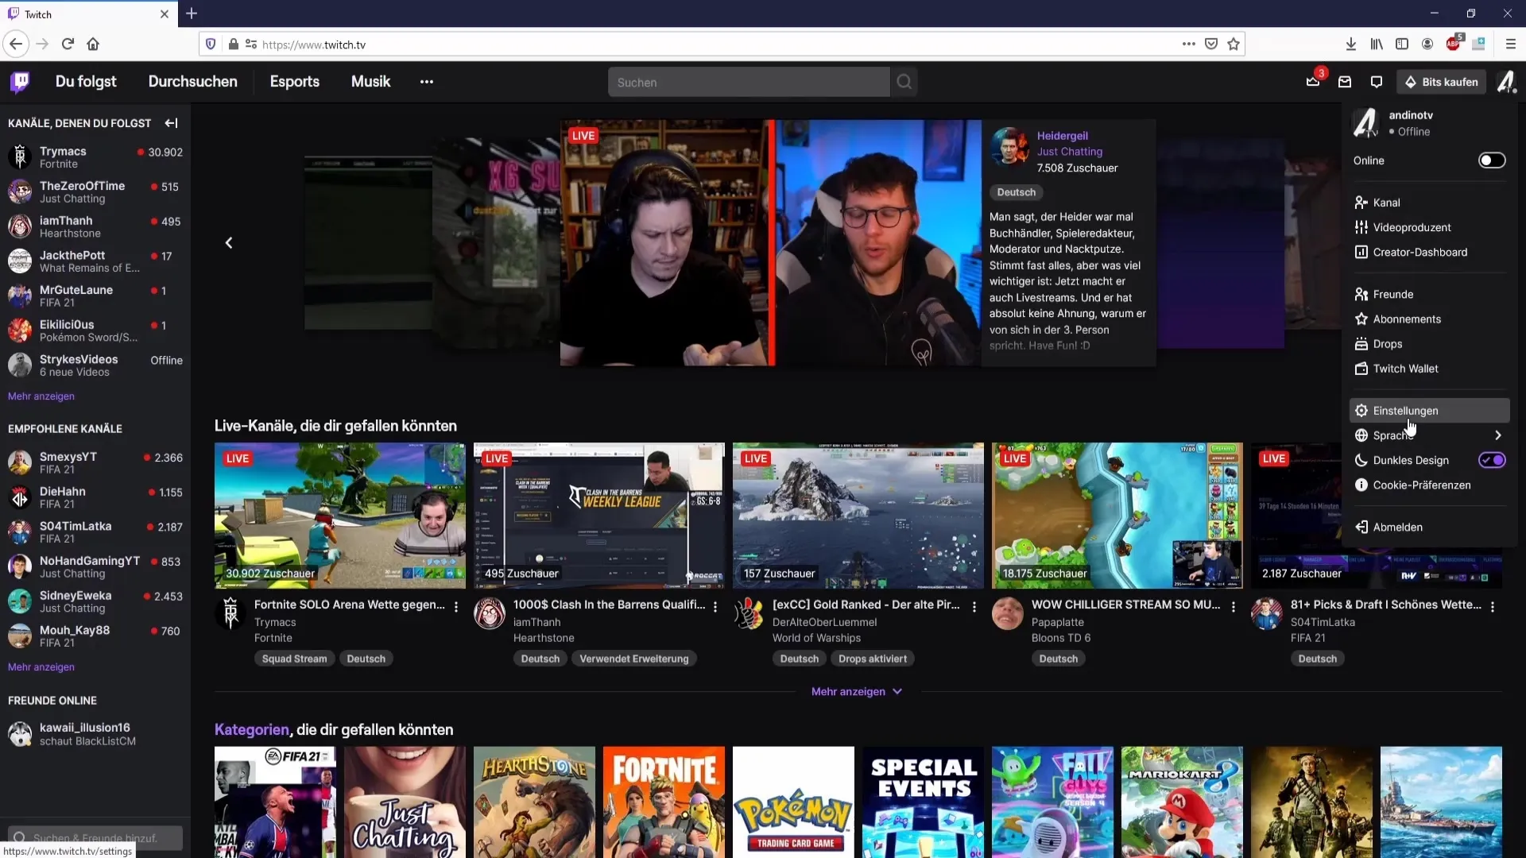Toggle the Dunkles Design dark mode switch
The width and height of the screenshot is (1526, 858).
1492,460
